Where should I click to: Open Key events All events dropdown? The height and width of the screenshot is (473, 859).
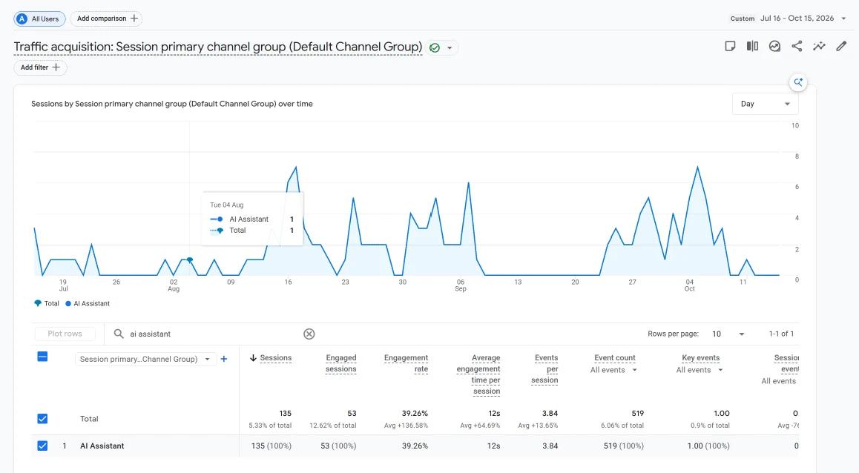(700, 370)
